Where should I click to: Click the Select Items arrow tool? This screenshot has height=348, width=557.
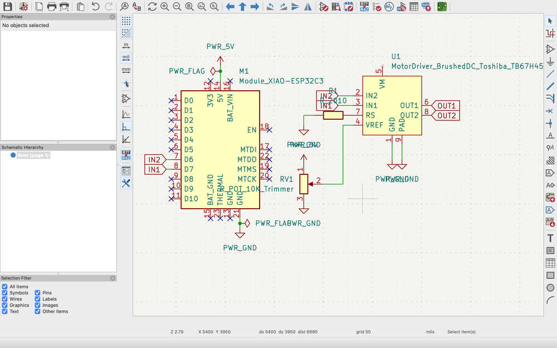click(x=550, y=21)
